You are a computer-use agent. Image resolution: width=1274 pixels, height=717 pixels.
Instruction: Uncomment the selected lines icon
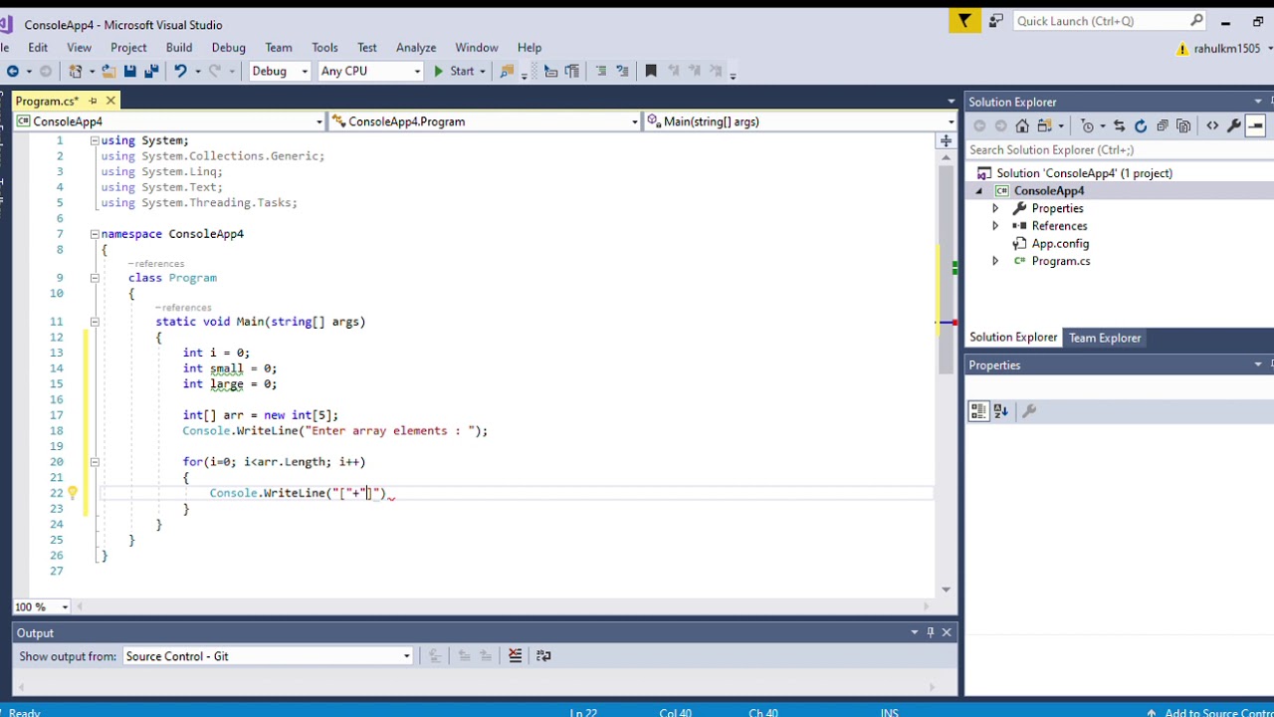pyautogui.click(x=622, y=71)
